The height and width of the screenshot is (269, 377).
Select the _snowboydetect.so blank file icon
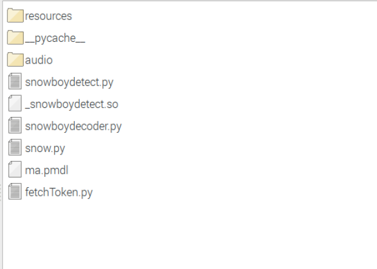coord(15,104)
